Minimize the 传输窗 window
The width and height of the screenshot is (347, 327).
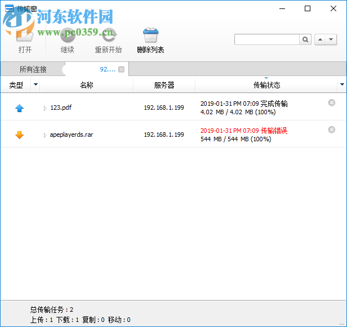pyautogui.click(x=282, y=8)
